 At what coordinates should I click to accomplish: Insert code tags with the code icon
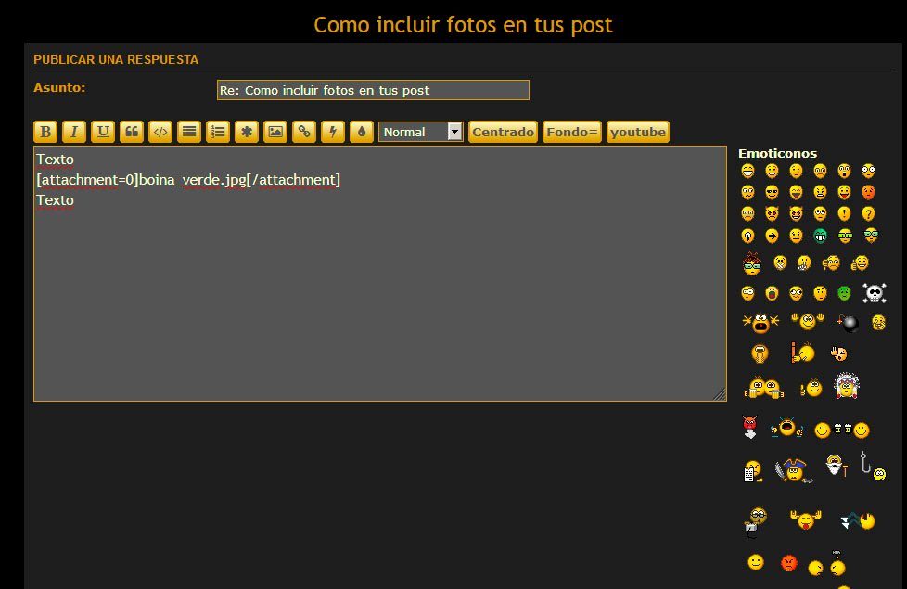pos(160,132)
